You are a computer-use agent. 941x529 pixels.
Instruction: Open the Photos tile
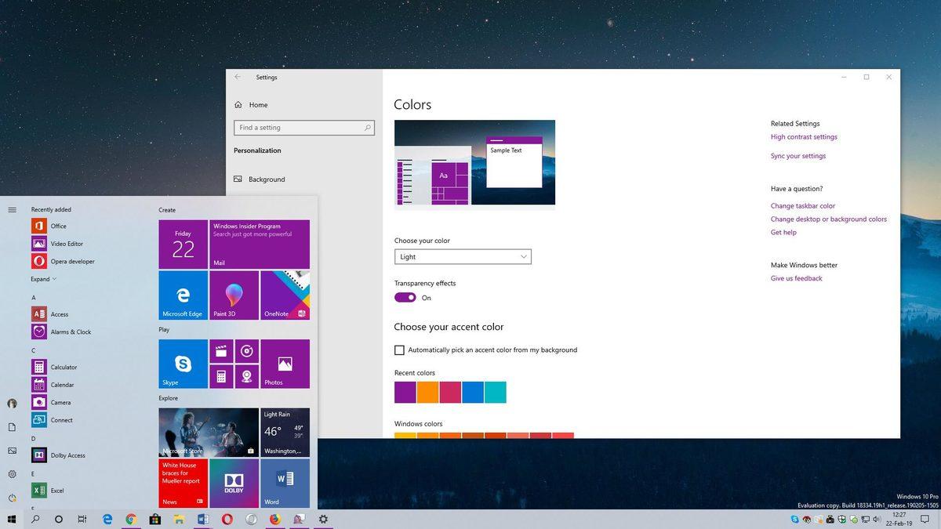(284, 363)
